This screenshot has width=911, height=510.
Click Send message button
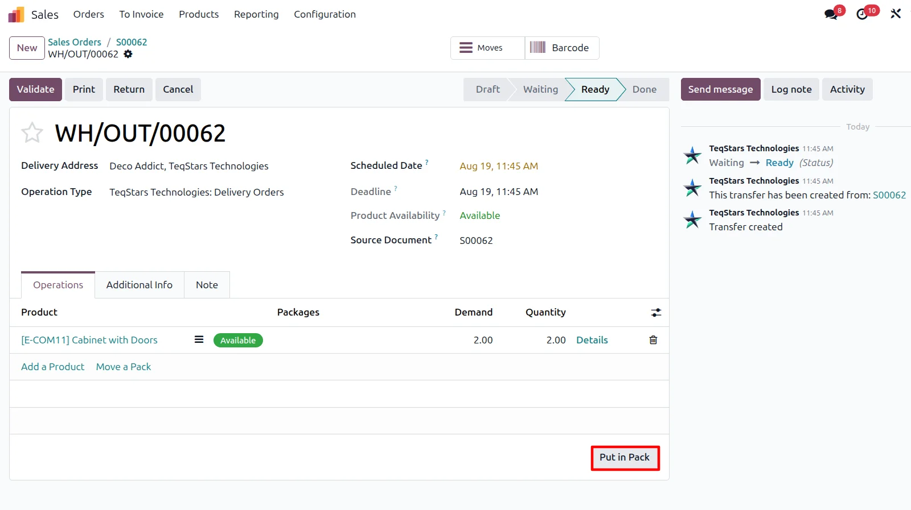(x=720, y=89)
